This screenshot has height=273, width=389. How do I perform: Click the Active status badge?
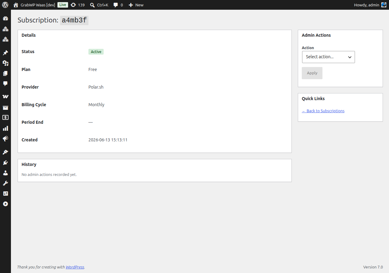(96, 52)
